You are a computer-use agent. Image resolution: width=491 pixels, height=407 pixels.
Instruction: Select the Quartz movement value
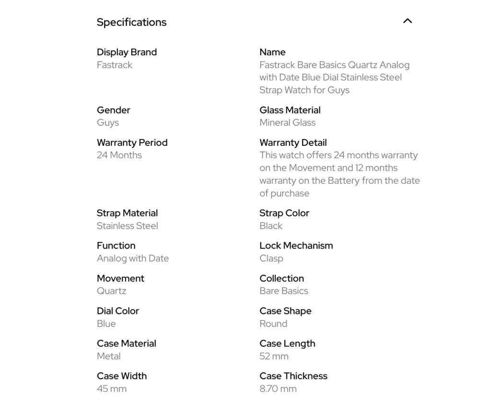click(112, 291)
